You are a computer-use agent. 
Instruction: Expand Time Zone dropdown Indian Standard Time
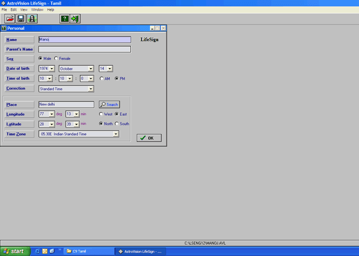(116, 134)
